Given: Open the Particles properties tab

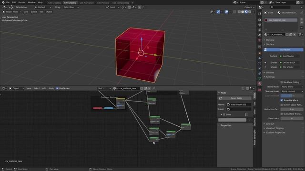Looking at the screenshot, I should tap(260, 63).
